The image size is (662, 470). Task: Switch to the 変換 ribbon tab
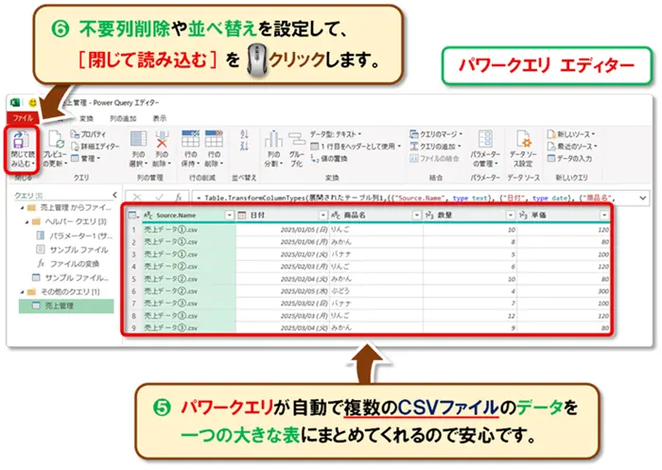[x=86, y=118]
